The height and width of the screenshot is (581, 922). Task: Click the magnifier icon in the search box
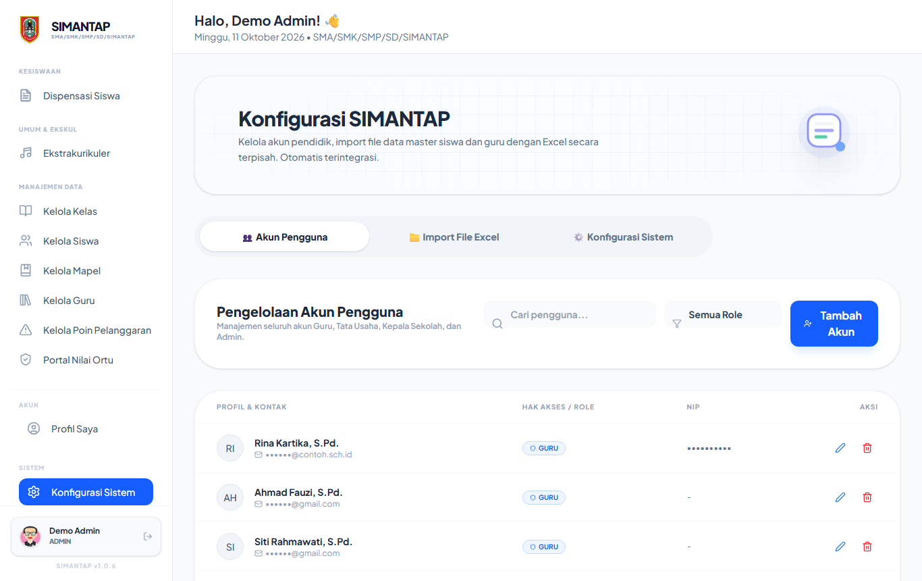coord(497,324)
